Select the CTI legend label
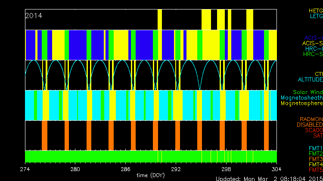The width and height of the screenshot is (323, 181). tap(318, 74)
